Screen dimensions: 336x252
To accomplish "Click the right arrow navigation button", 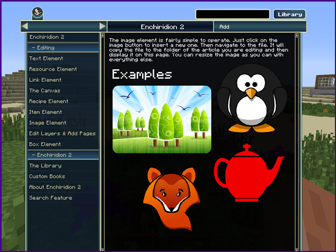I will (x=102, y=26).
